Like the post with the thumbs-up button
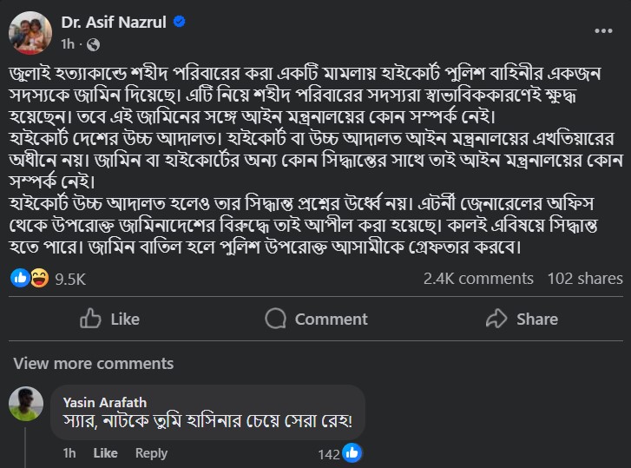Image resolution: width=631 pixels, height=468 pixels. [109, 319]
